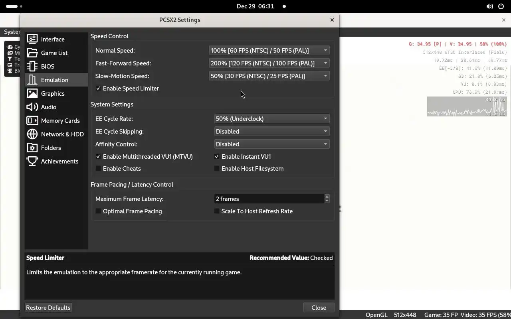The image size is (511, 319).
Task: Close PCSX2 Settings via title bar X
Action: [x=332, y=20]
